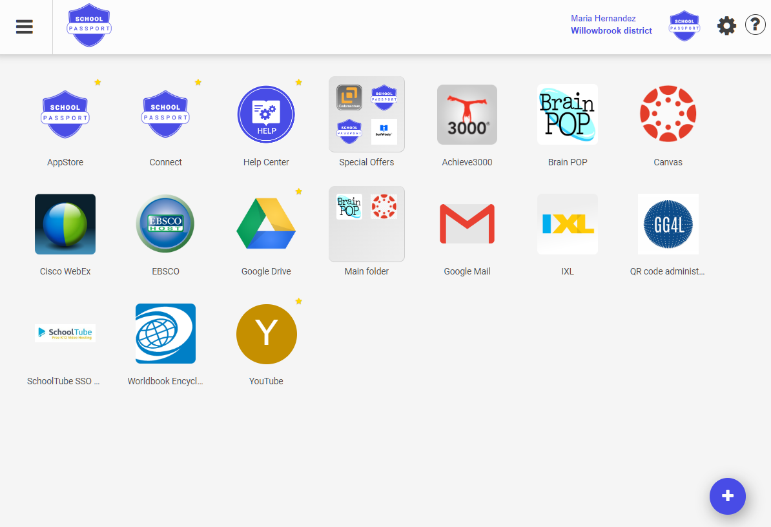
Task: Click the blue plus add button
Action: 727,496
